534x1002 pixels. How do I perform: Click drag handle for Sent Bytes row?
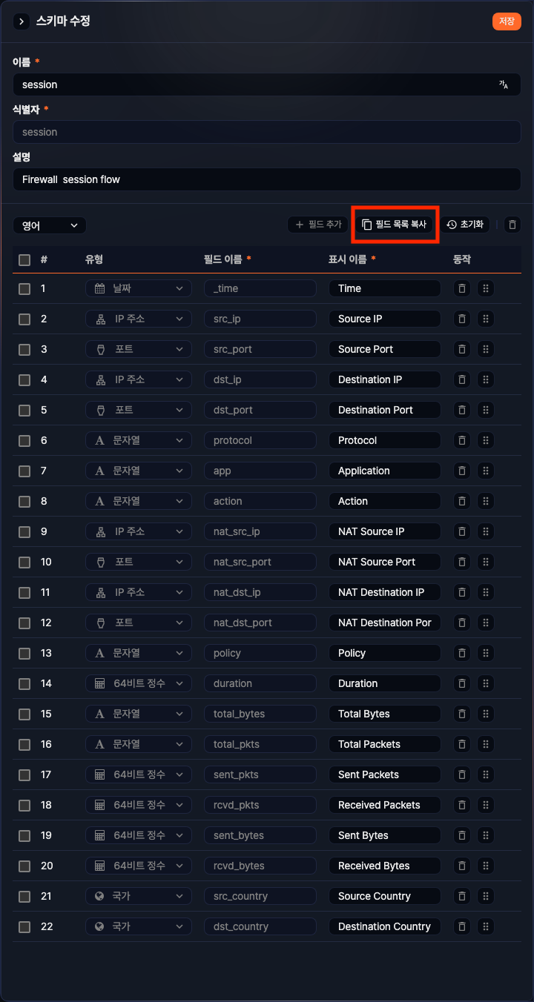pos(486,835)
